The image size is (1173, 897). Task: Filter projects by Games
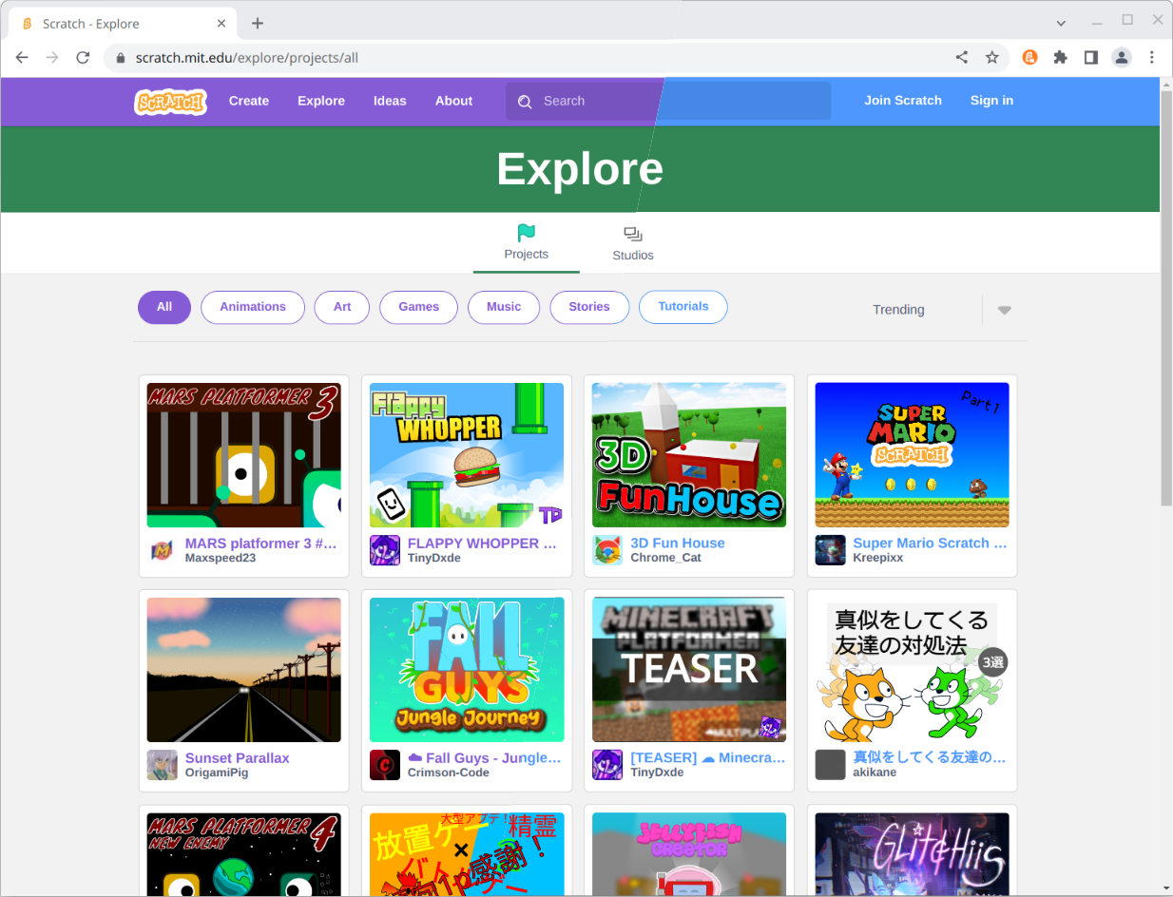[419, 307]
